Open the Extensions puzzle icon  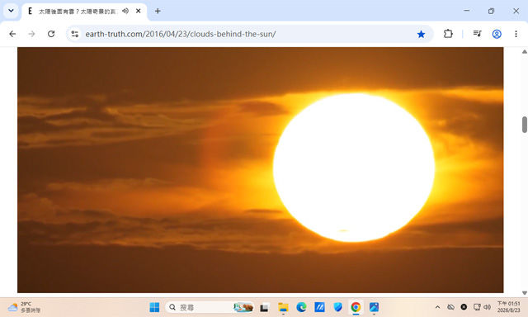coord(448,34)
